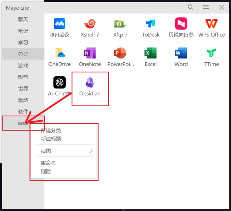Screen dimensions: 231x211
Task: Close the Maye Lite window
Action: [x=221, y=7]
